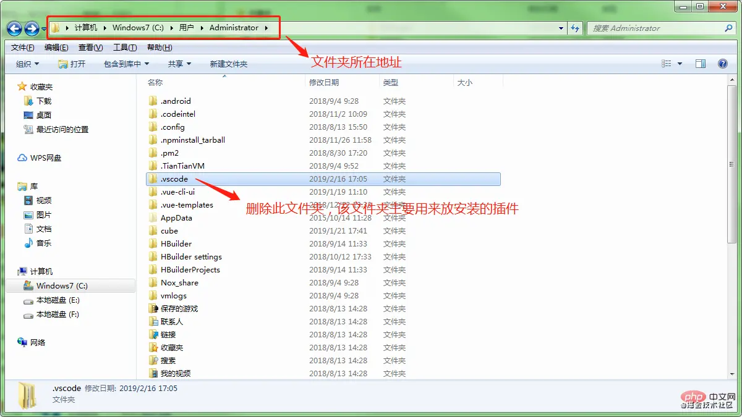Toggle the preview pane icon
This screenshot has height=417, width=742.
(x=701, y=64)
